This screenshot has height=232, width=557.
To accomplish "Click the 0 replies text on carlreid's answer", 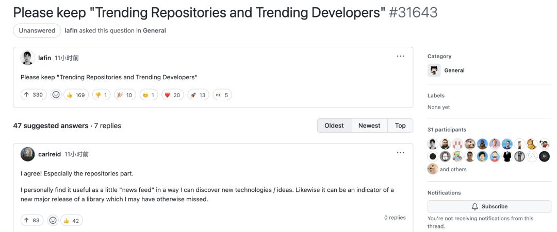I will [x=395, y=218].
